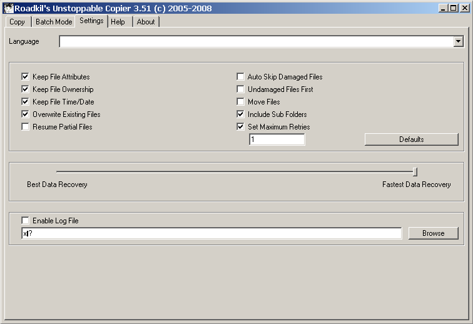The height and width of the screenshot is (324, 473).
Task: Click inside the Language combo box field
Action: [257, 41]
